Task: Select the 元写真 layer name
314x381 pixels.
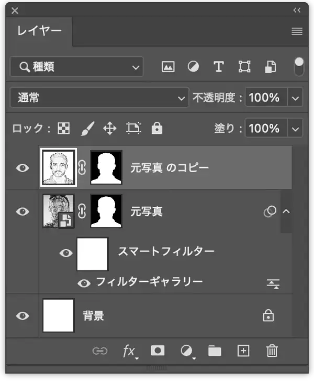Action: (x=147, y=211)
